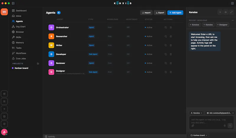The height and width of the screenshot is (138, 236).
Task: Open recent sessions more options
Action: pyautogui.click(x=233, y=20)
